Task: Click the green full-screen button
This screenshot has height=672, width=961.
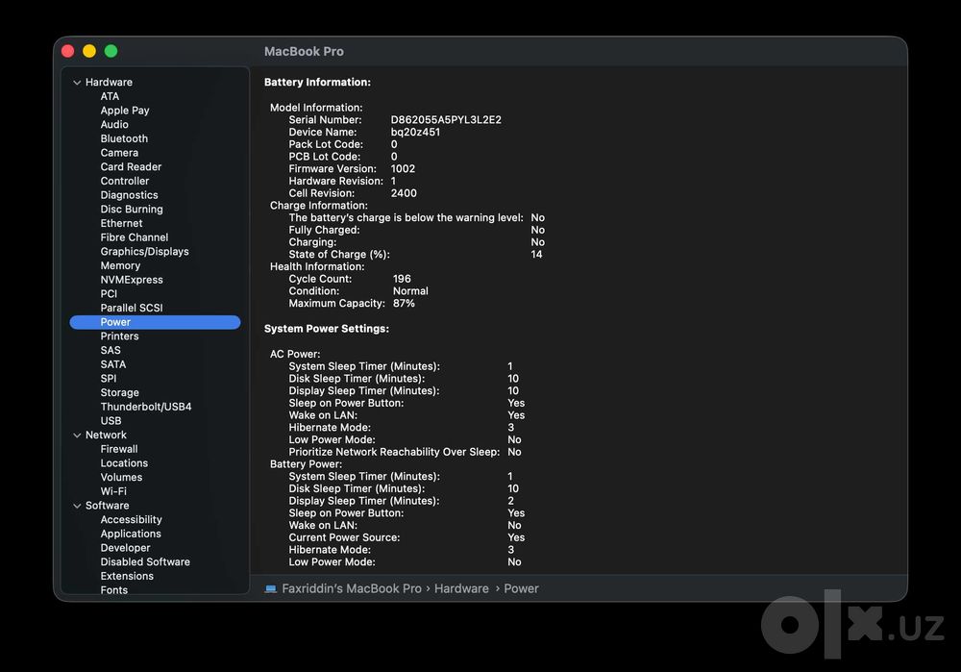Action: click(111, 51)
